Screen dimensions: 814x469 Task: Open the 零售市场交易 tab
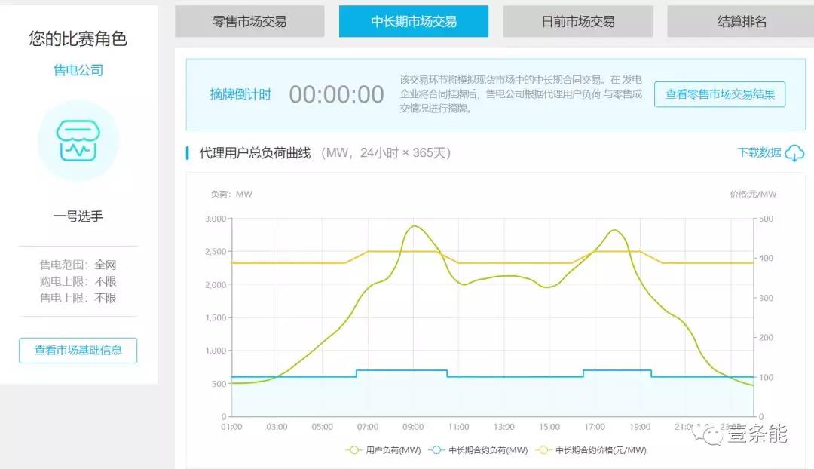coord(249,22)
